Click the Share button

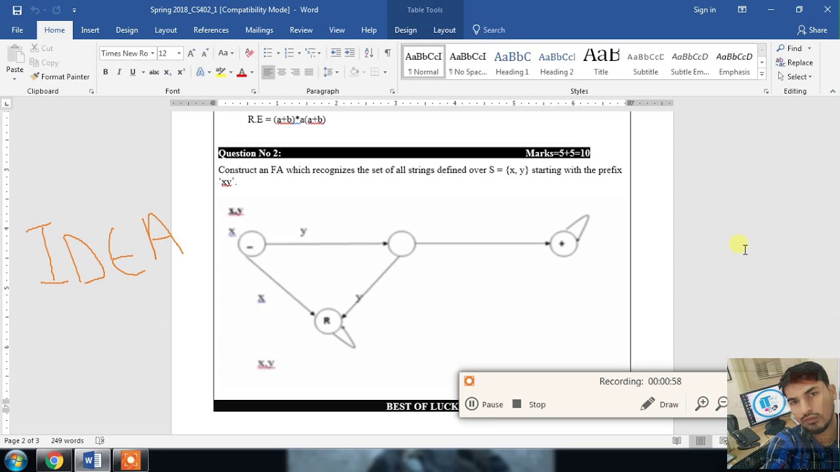(812, 29)
